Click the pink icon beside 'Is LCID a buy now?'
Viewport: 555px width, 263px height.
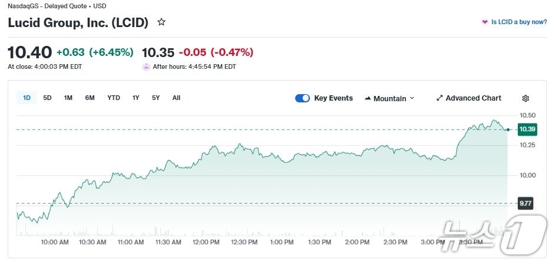(x=484, y=22)
